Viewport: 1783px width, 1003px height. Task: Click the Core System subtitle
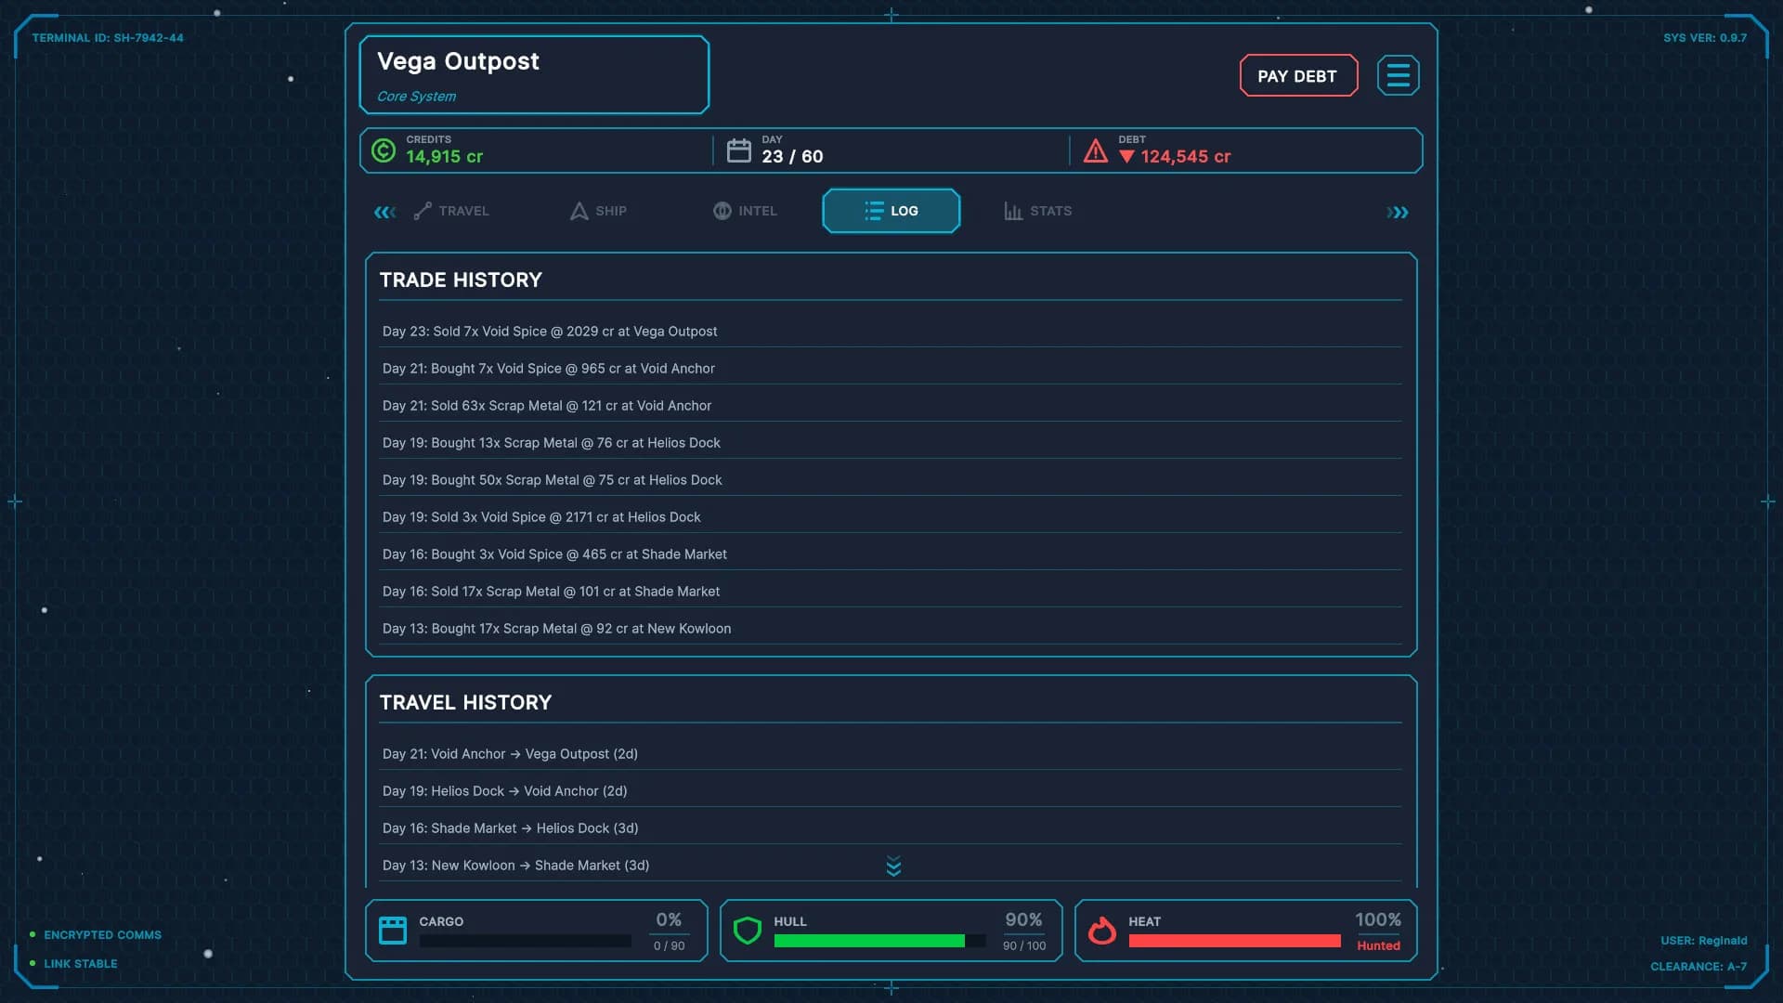(416, 97)
